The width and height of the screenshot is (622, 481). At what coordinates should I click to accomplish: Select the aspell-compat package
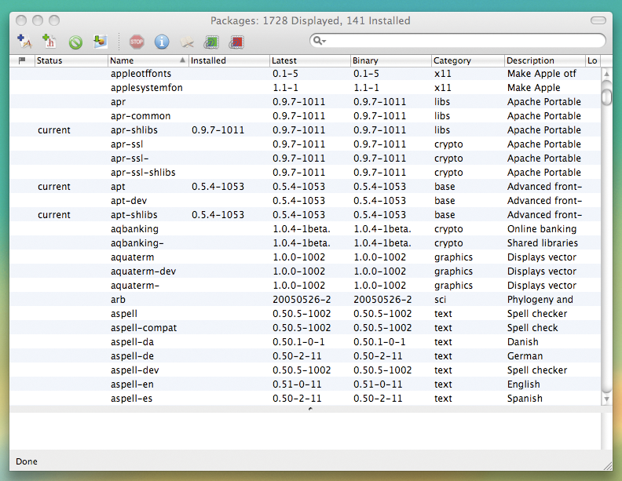click(144, 328)
